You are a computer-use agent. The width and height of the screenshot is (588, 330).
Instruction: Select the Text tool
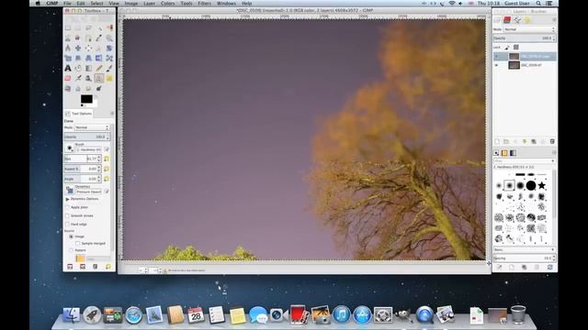[x=68, y=68]
